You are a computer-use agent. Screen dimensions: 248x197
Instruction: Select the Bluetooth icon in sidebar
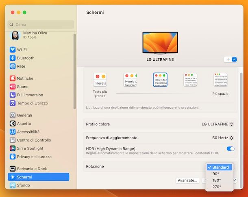coord(13,58)
